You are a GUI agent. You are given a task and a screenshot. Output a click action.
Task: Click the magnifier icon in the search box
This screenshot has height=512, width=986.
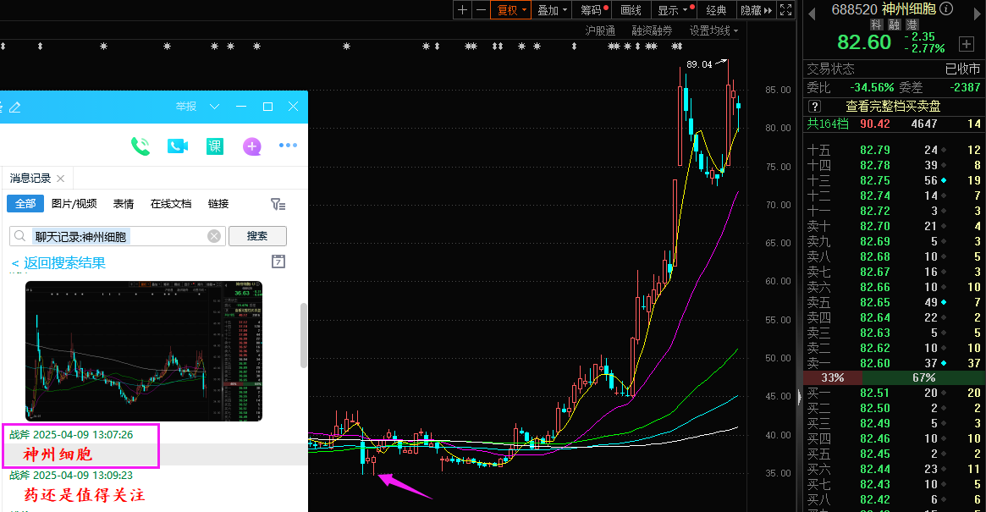20,236
